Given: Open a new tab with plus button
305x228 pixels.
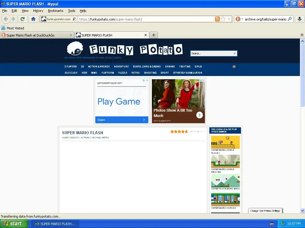Looking at the screenshot, I should click(154, 35).
